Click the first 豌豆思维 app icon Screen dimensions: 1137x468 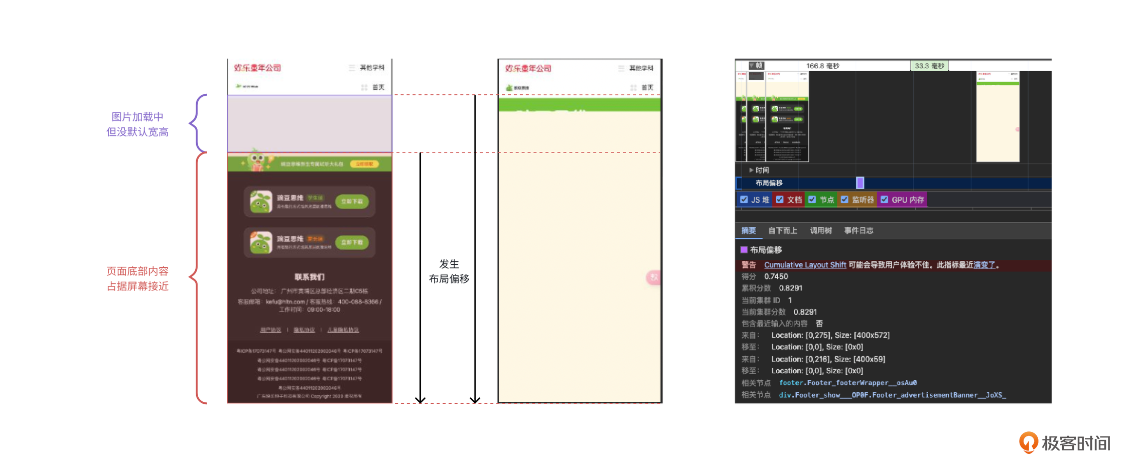point(261,202)
